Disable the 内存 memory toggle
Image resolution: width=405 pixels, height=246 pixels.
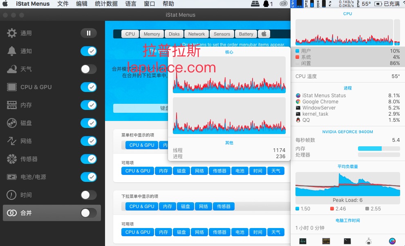89,105
